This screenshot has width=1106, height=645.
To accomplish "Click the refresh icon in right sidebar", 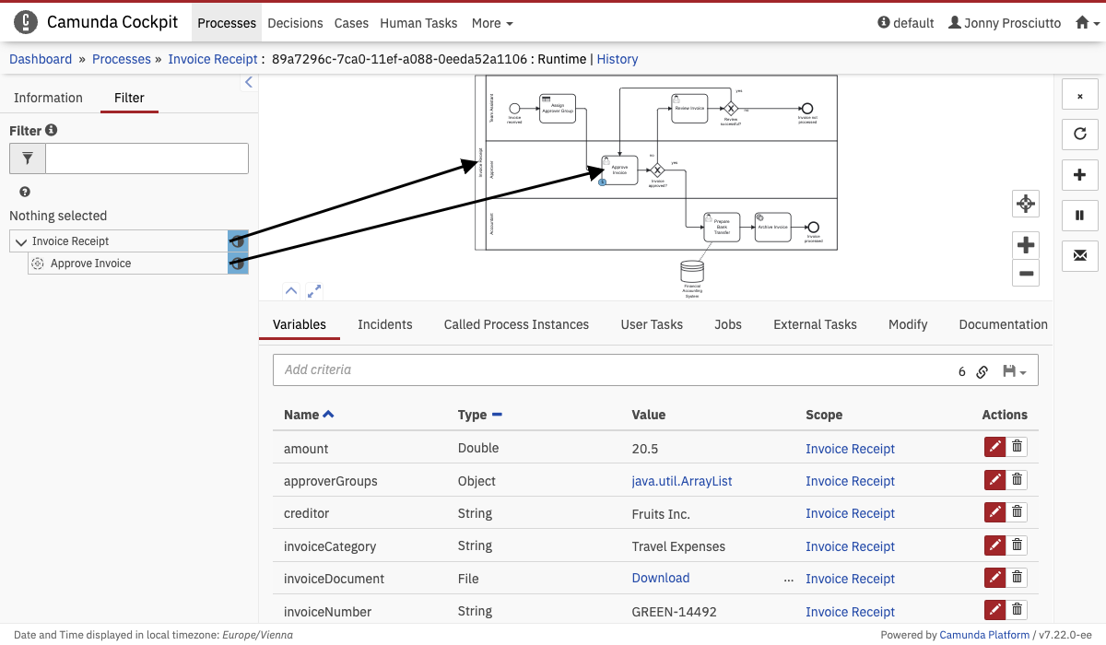I will [1079, 134].
